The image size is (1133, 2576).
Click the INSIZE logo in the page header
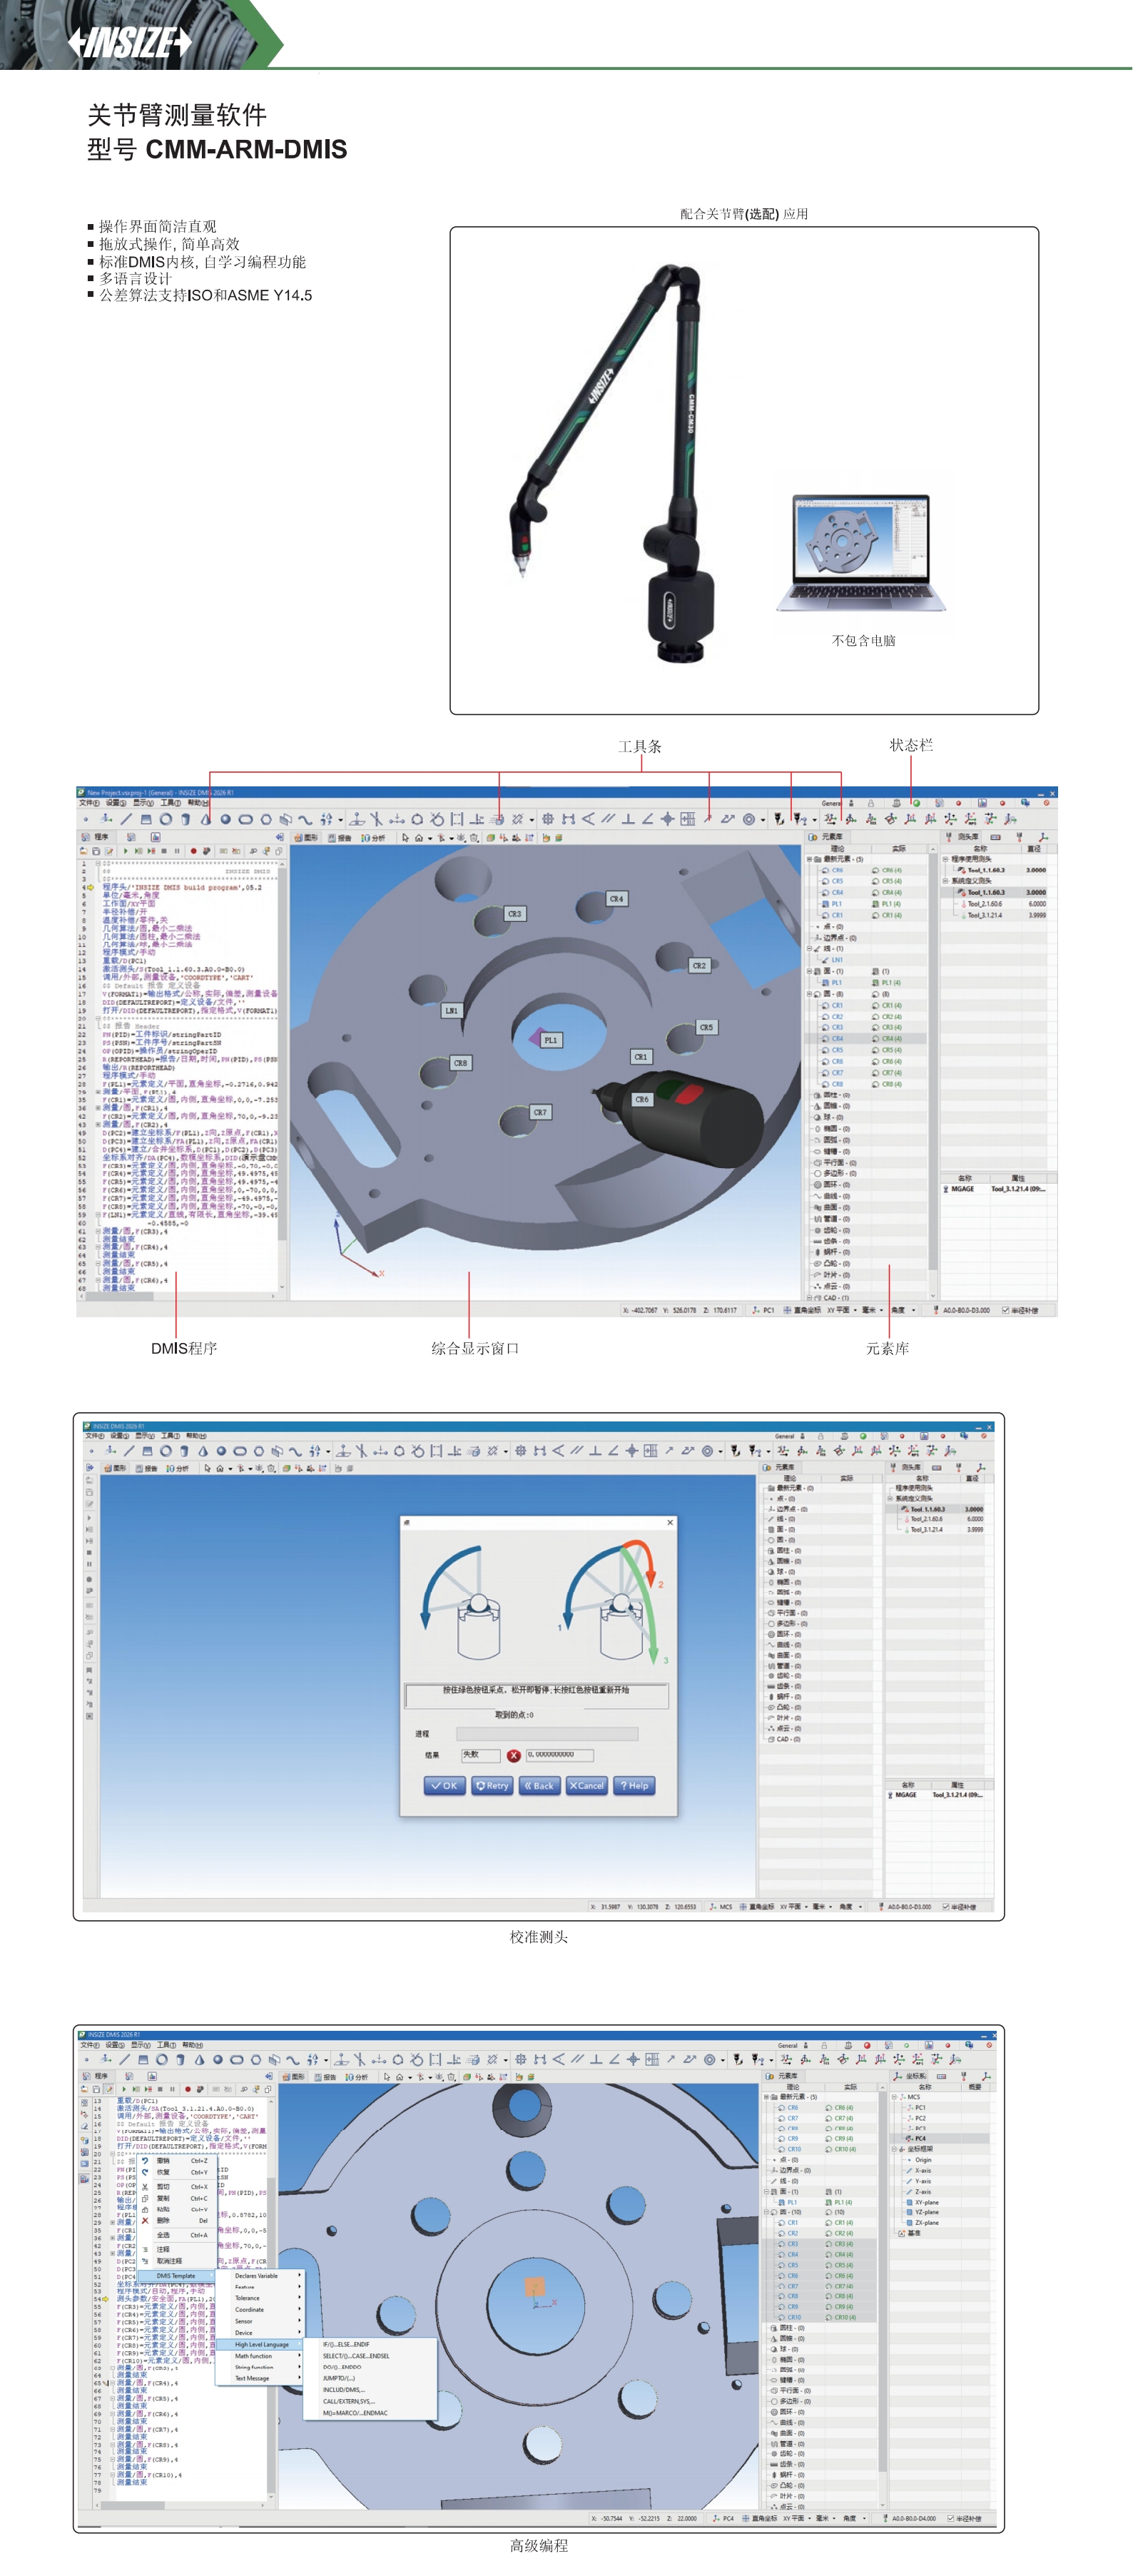130,42
